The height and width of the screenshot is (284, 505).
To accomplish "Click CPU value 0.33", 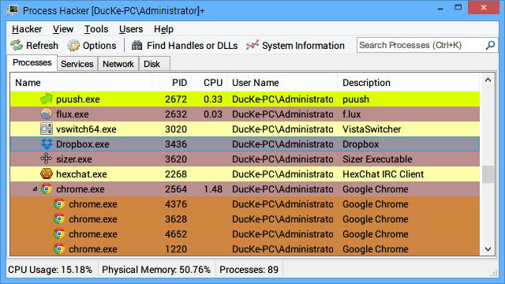I will coord(213,99).
